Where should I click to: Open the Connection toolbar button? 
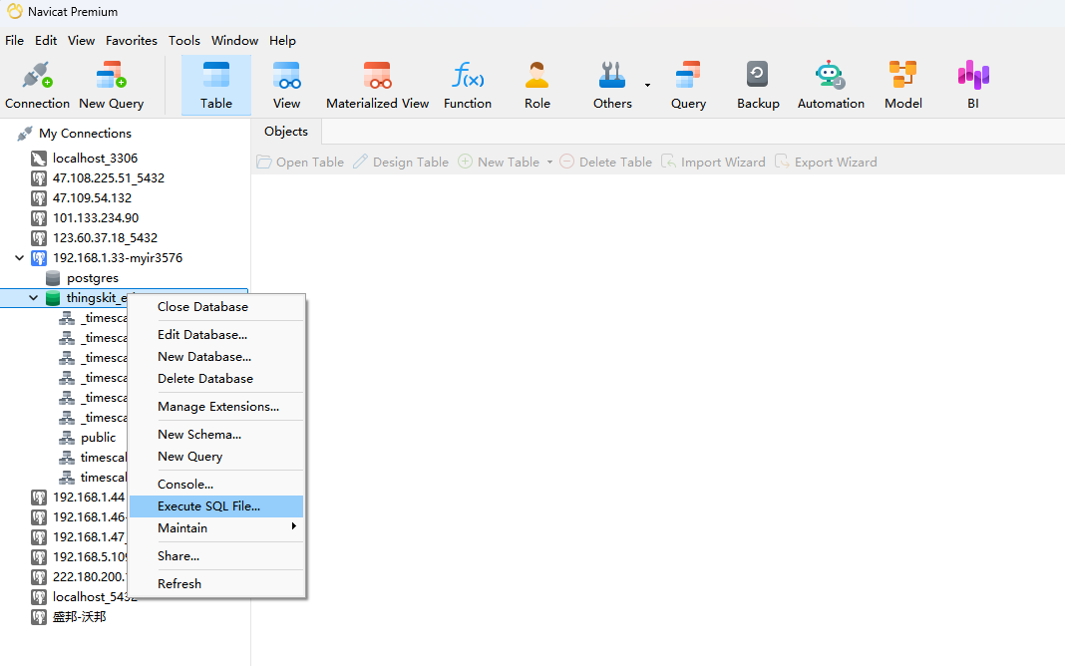pos(37,86)
